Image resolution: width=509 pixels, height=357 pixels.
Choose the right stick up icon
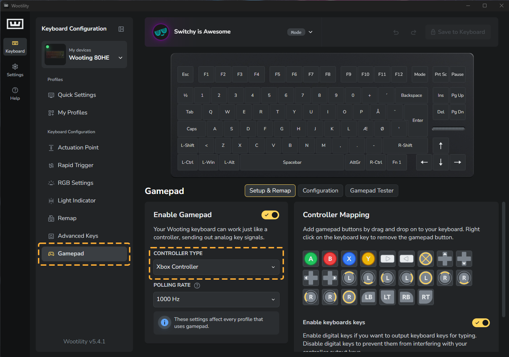pyautogui.click(x=445, y=278)
